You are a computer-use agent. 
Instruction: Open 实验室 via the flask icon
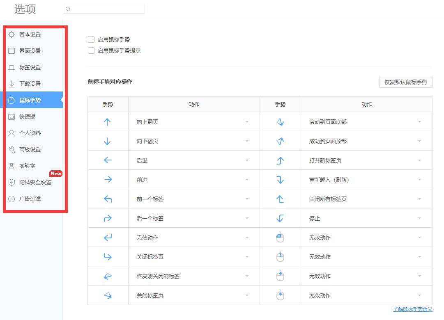coord(12,166)
